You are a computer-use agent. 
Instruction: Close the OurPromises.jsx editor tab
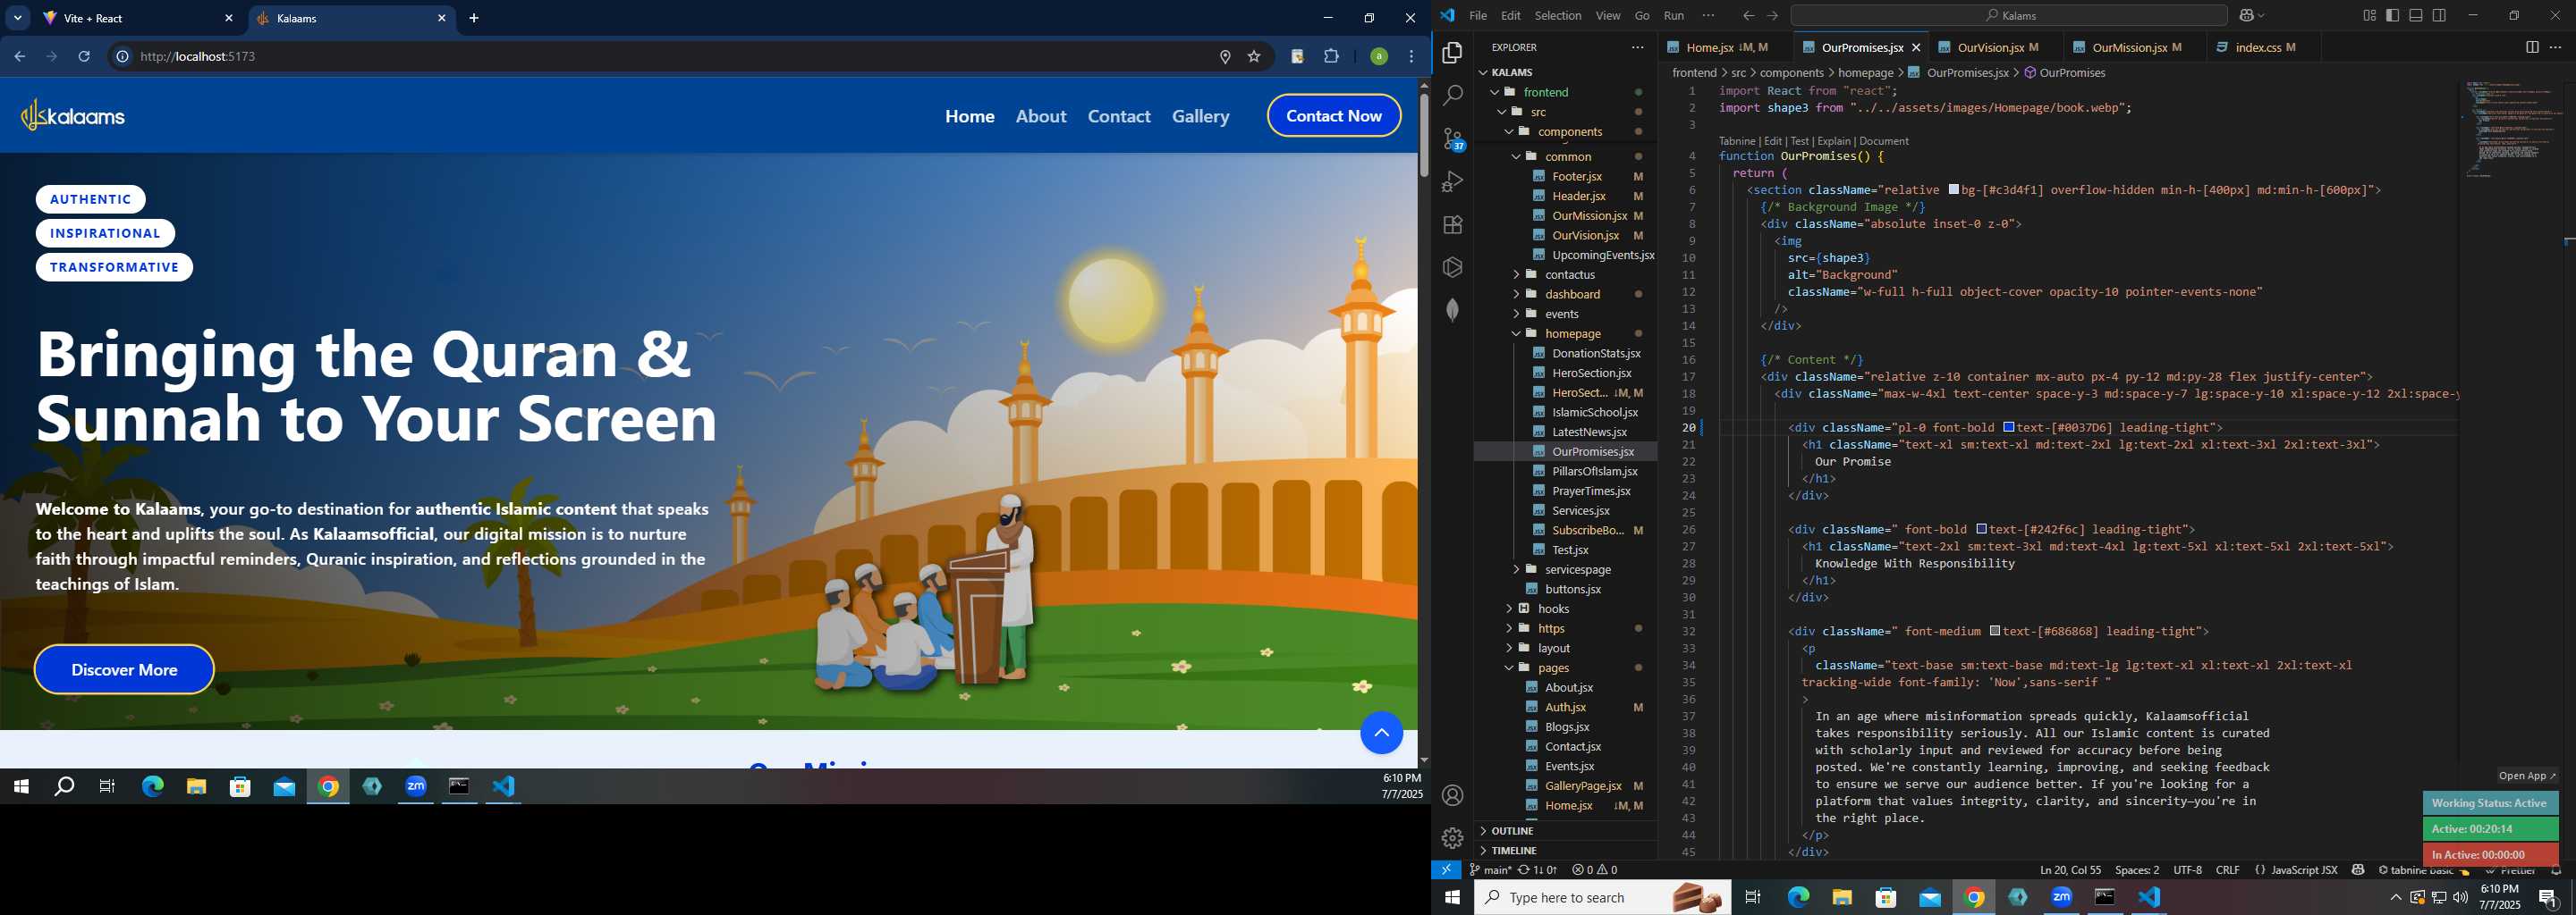point(1915,47)
